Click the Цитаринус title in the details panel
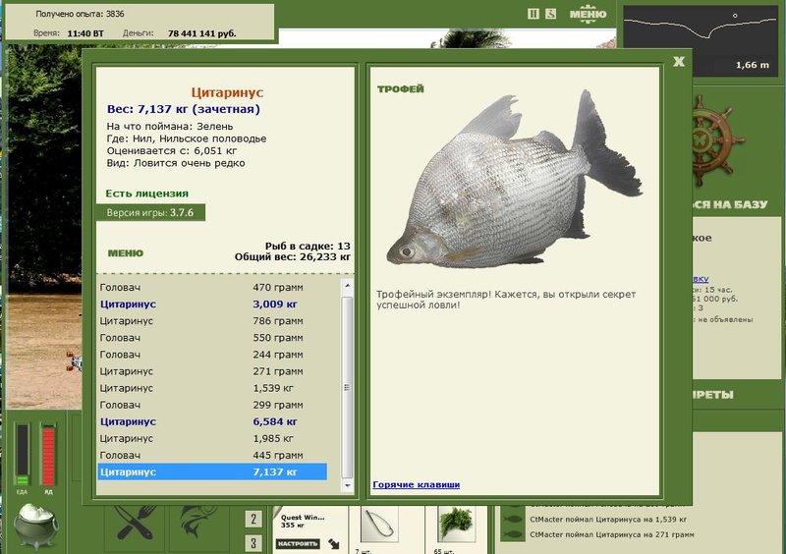Screen dimensions: 786x554 point(227,92)
